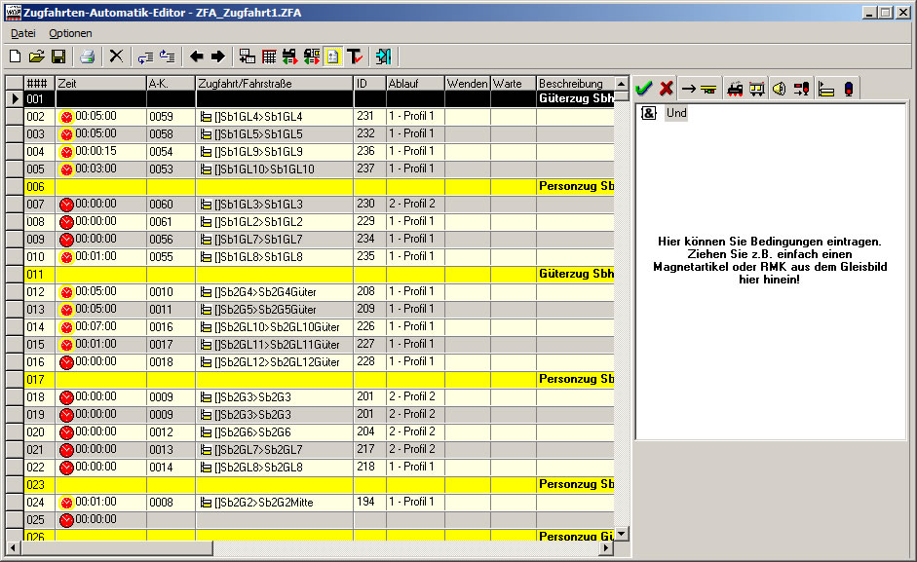
Task: Click ID cell 226
Action: point(369,327)
